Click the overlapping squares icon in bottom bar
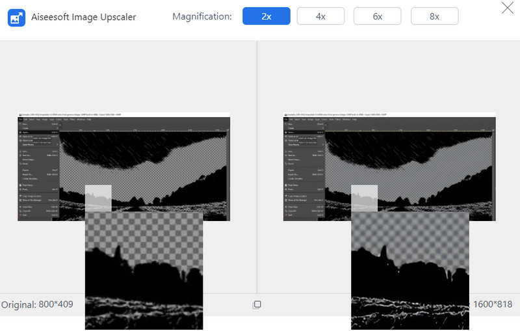Screen dimensions: 520x331 (257, 304)
